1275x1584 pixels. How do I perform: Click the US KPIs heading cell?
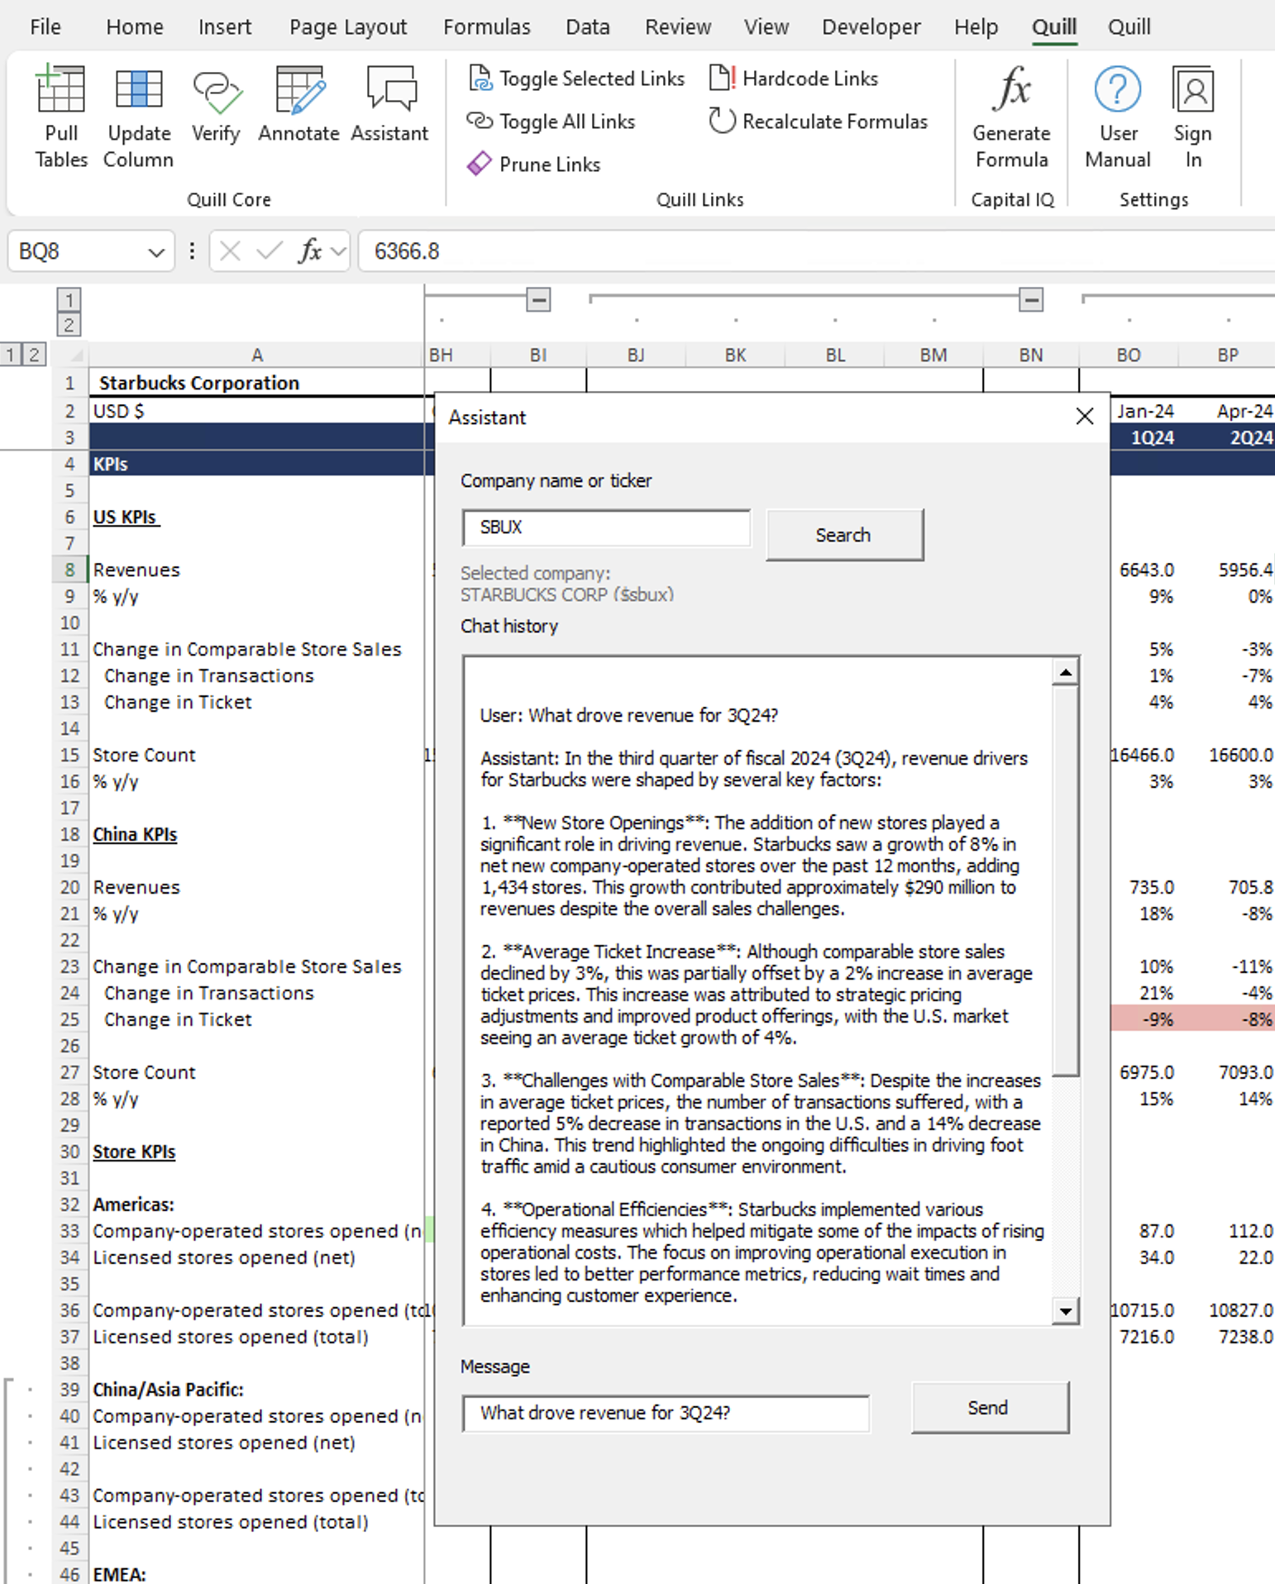[x=257, y=517]
